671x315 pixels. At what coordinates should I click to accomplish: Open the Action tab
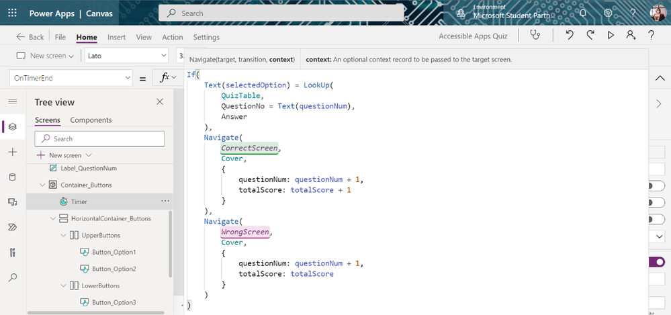tap(173, 37)
